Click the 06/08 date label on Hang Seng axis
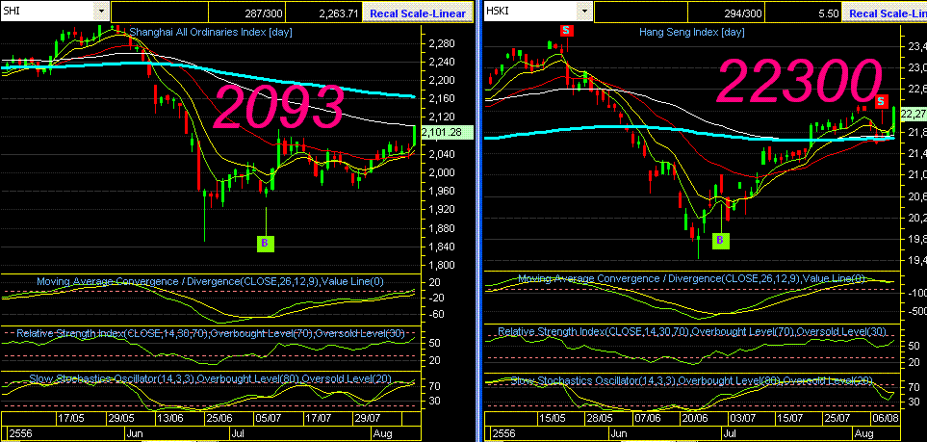The image size is (927, 442). point(885,418)
